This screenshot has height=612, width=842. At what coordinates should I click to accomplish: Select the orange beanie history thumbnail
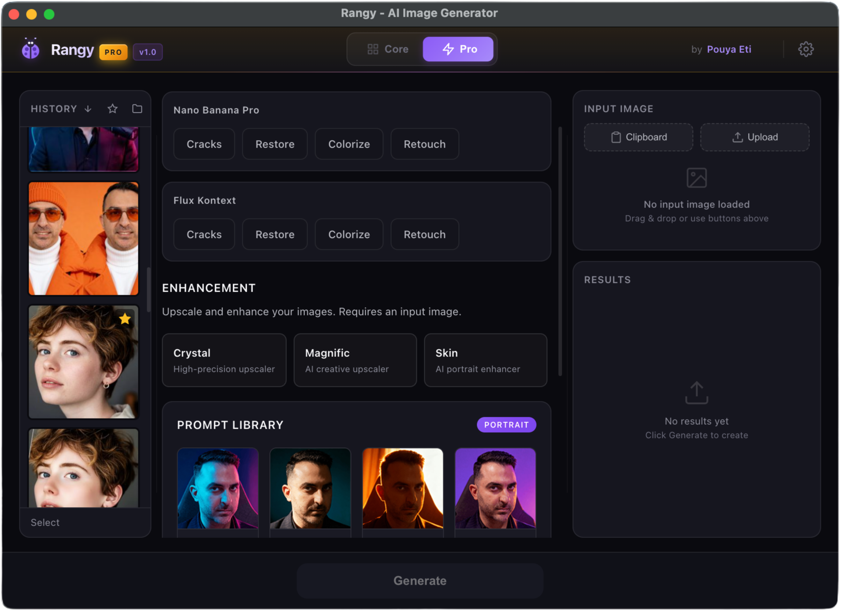pyautogui.click(x=83, y=238)
